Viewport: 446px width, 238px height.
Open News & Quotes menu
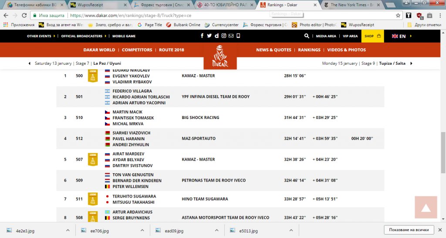[274, 50]
